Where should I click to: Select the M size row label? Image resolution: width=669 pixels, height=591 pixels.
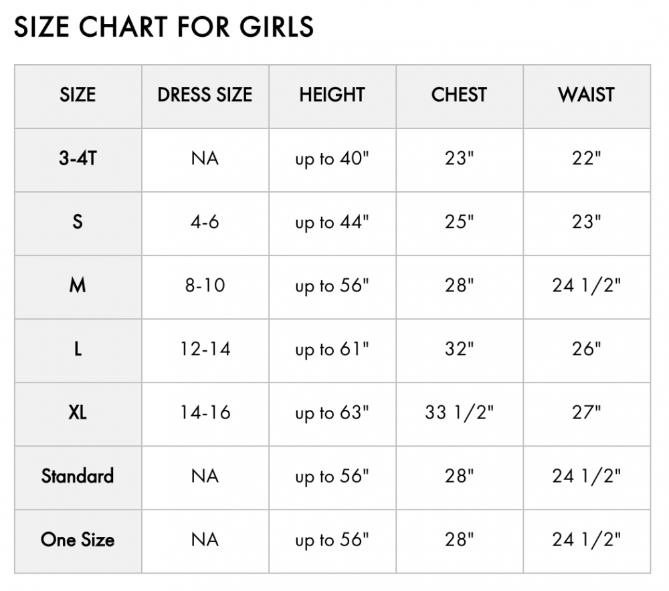(x=78, y=285)
